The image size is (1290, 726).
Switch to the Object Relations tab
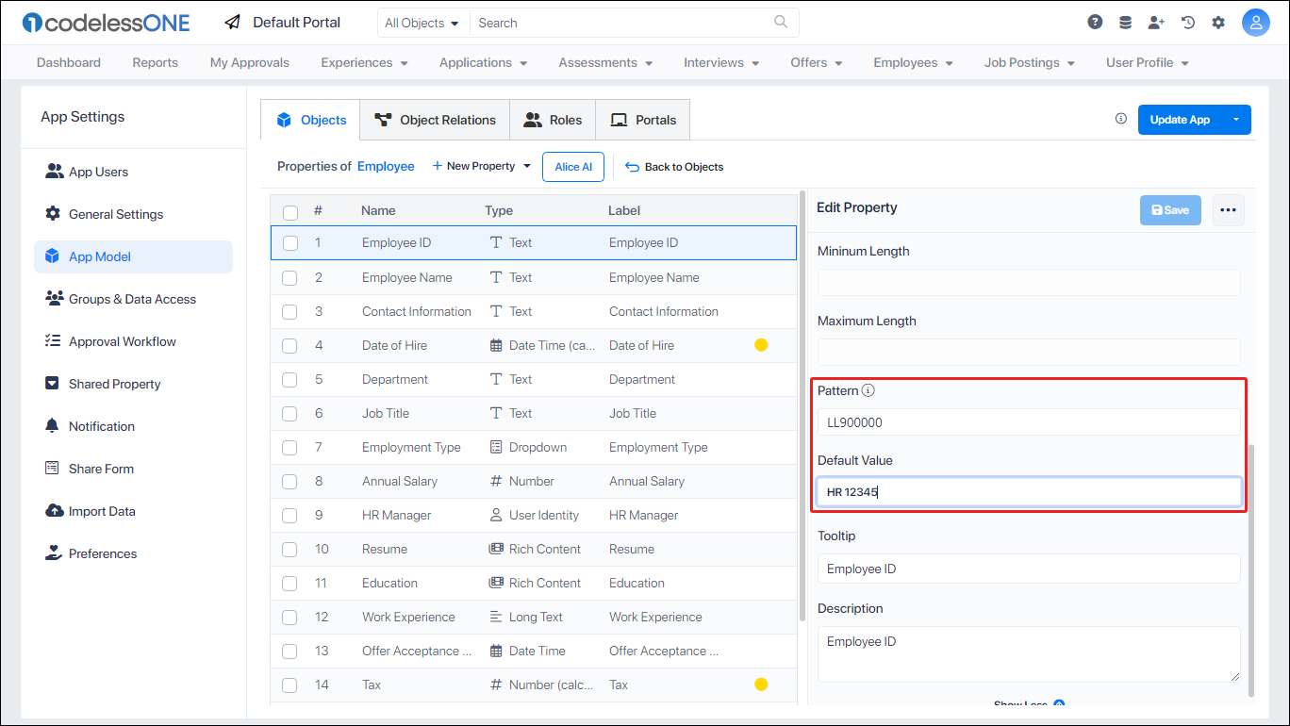[435, 120]
